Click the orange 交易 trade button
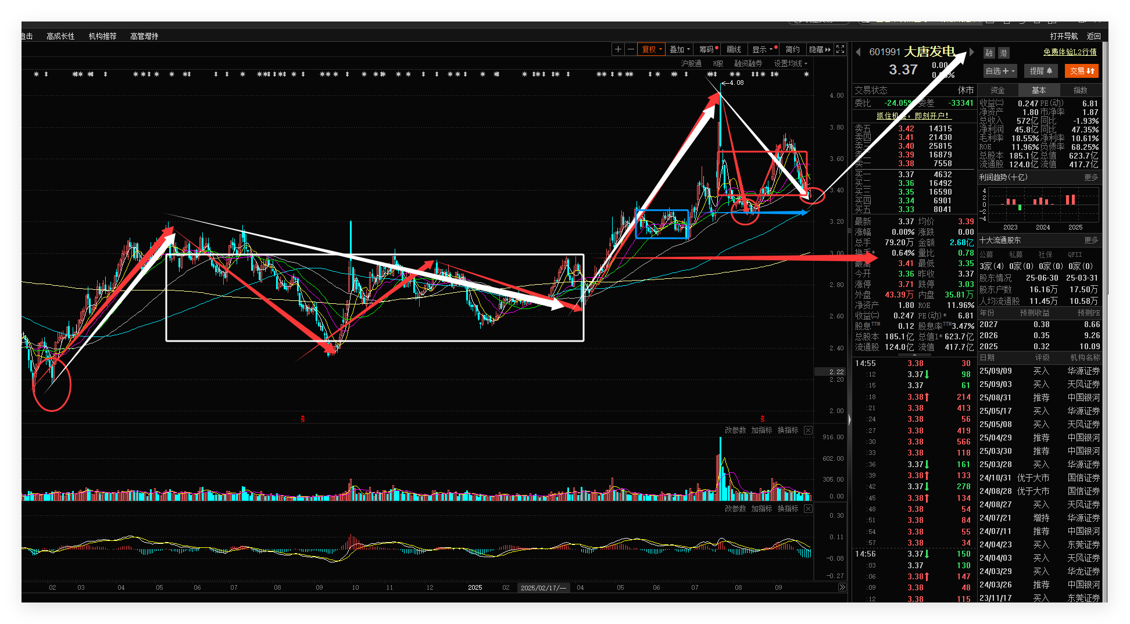Viewport: 1130px width, 624px height. (1082, 71)
